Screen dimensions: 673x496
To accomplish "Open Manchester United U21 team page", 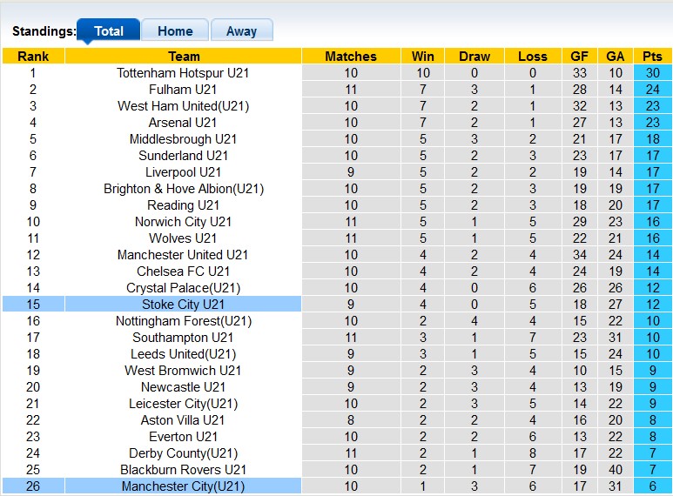I will click(x=183, y=255).
